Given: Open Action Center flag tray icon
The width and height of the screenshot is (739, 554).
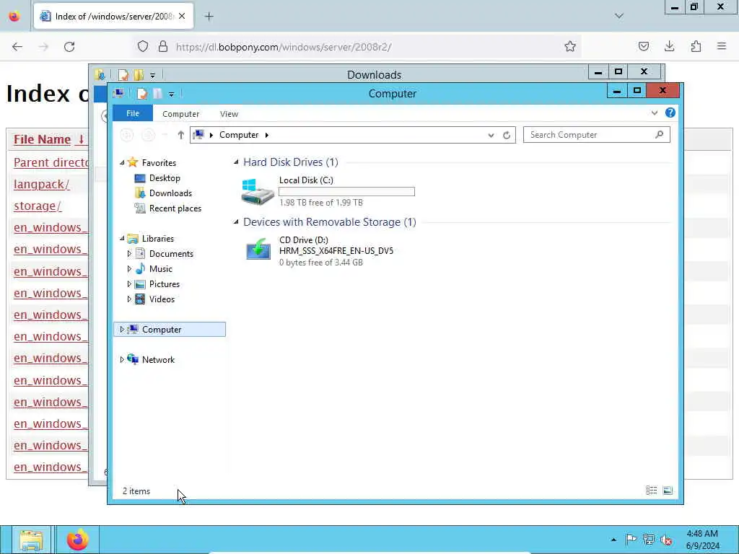Looking at the screenshot, I should pyautogui.click(x=631, y=540).
